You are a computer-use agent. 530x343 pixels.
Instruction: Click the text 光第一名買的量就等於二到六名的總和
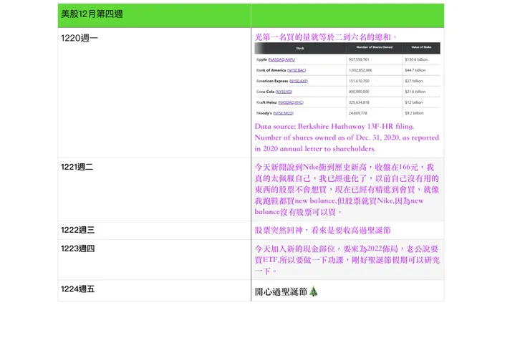click(325, 37)
